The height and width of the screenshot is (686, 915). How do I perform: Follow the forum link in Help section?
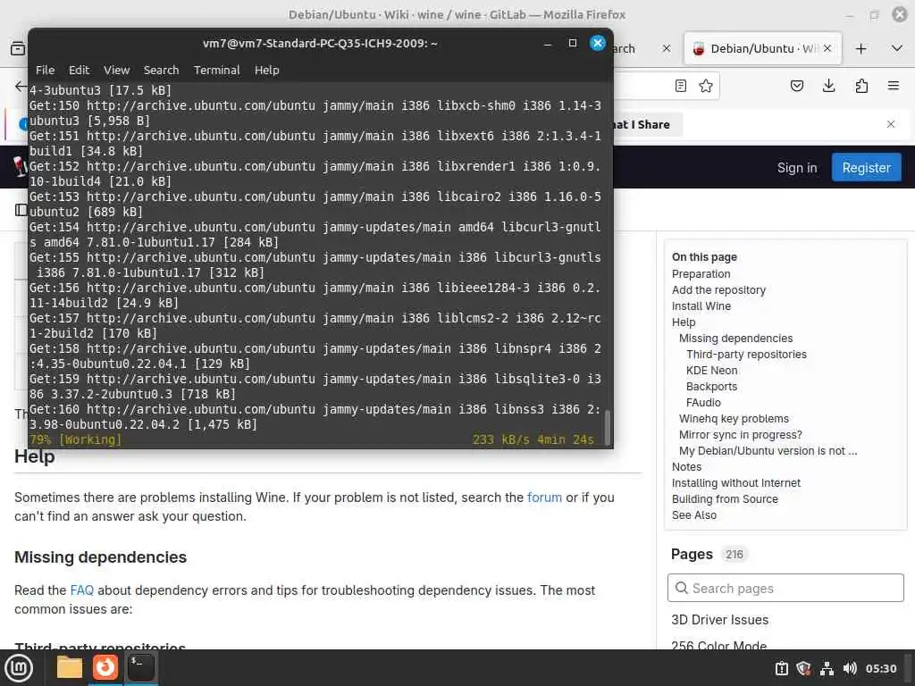(544, 497)
